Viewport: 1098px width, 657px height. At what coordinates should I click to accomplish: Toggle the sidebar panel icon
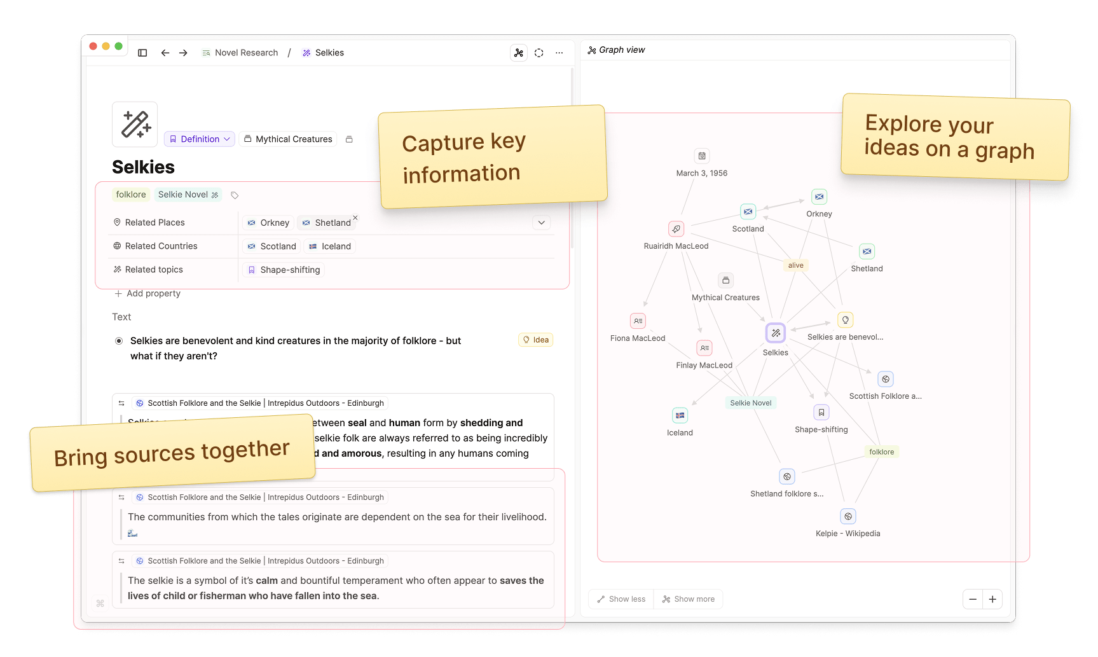tap(142, 53)
